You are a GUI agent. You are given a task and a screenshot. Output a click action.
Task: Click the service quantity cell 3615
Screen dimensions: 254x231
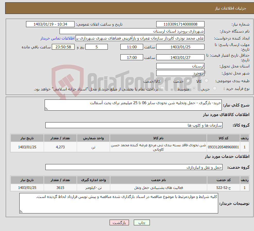(60, 188)
